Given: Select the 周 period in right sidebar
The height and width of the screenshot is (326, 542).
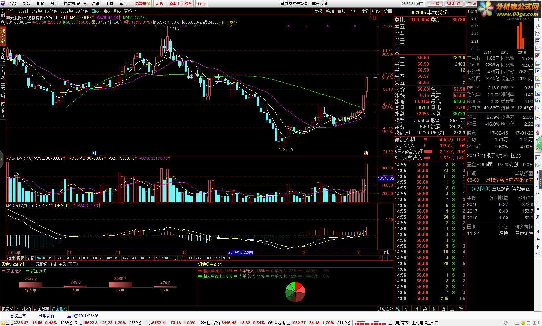Looking at the screenshot, I should (538, 217).
